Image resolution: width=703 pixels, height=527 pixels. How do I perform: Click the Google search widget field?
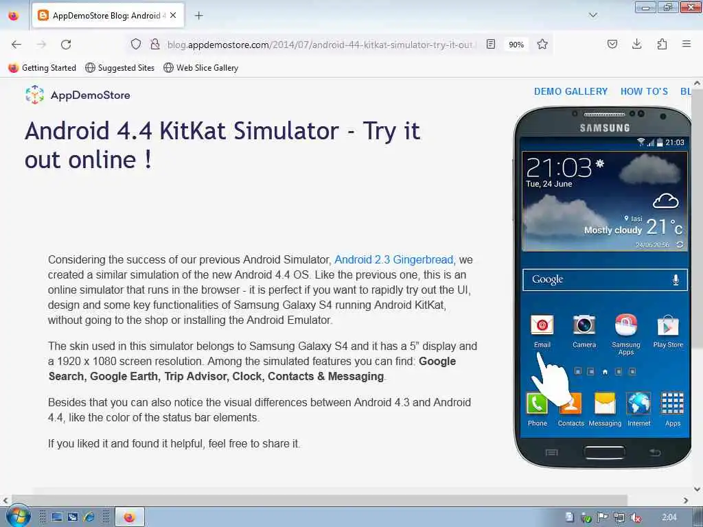coord(605,280)
